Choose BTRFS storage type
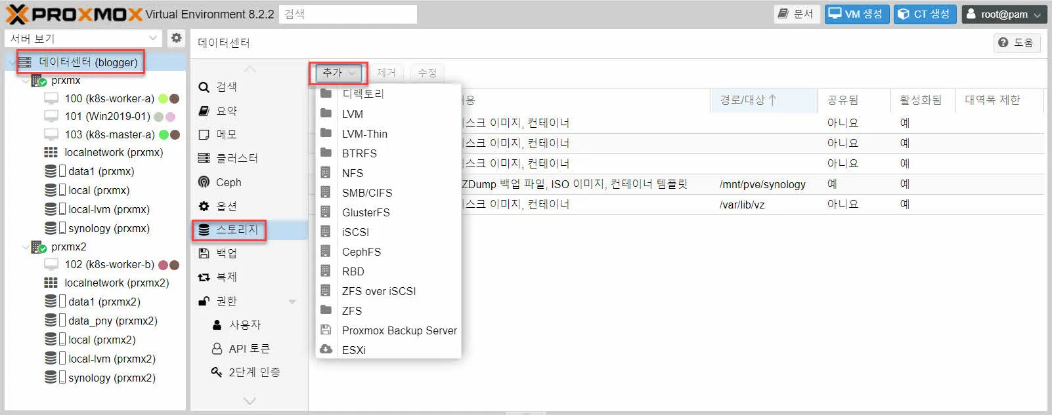Image resolution: width=1052 pixels, height=415 pixels. (x=388, y=153)
